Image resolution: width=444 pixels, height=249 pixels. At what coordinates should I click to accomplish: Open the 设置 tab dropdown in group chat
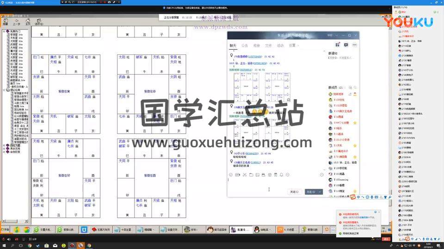[293, 46]
